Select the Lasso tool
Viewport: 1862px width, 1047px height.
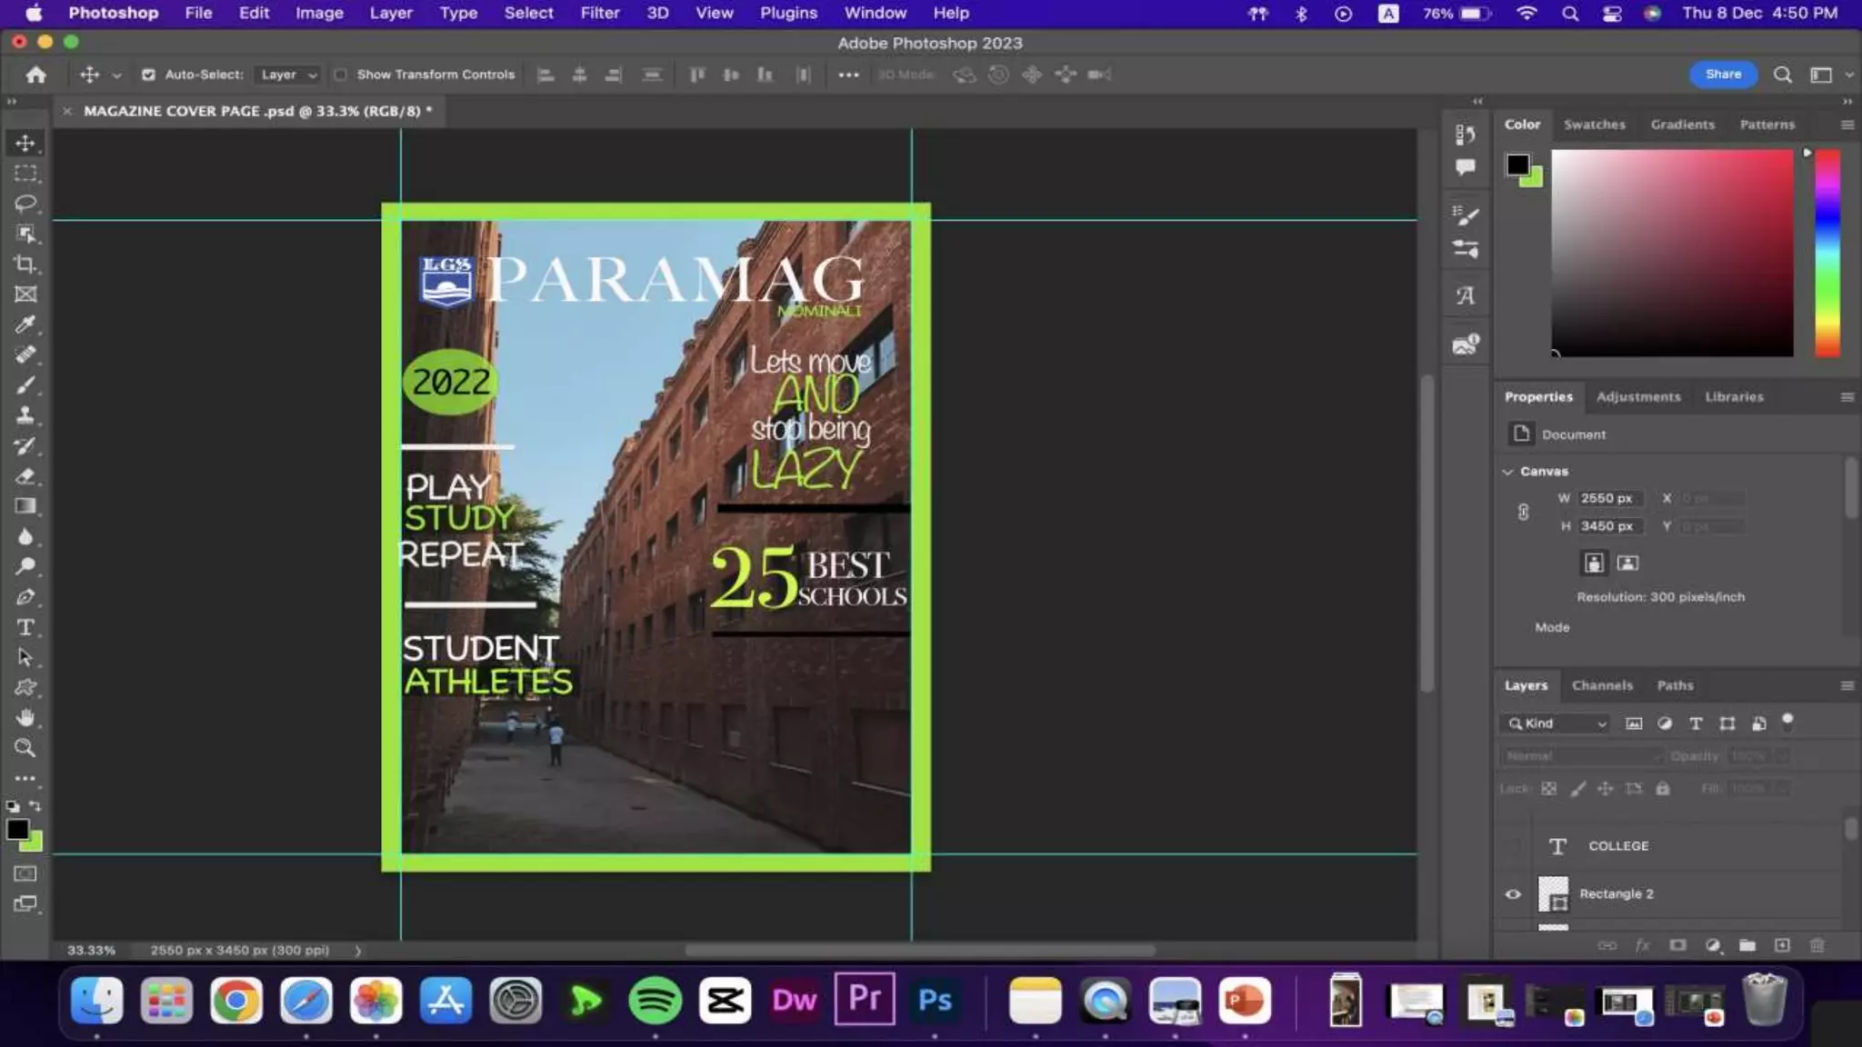click(25, 204)
